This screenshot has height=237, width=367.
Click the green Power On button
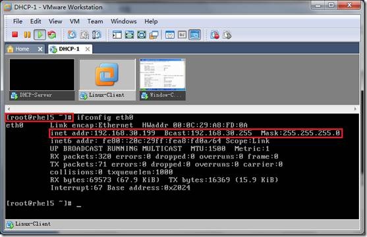(x=40, y=35)
